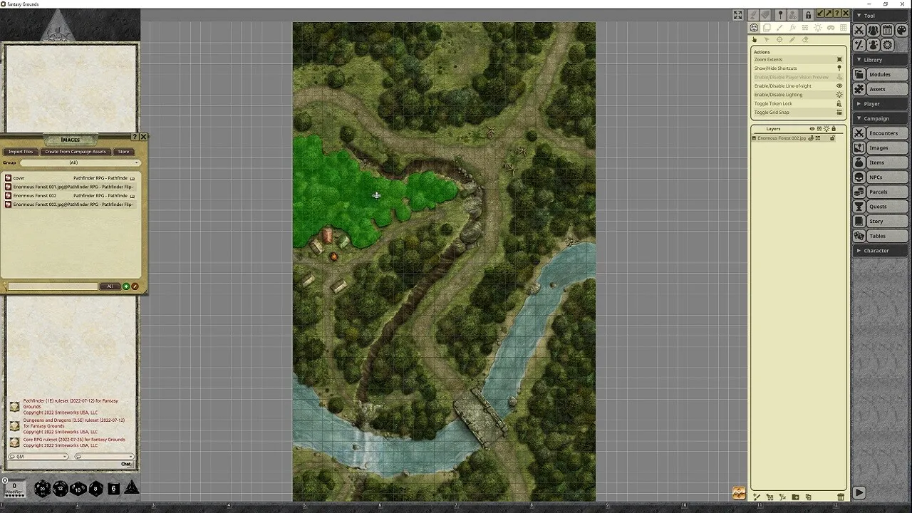Toggle layer visibility eye in Layers header
Screen dimensions: 912x513
pyautogui.click(x=812, y=129)
